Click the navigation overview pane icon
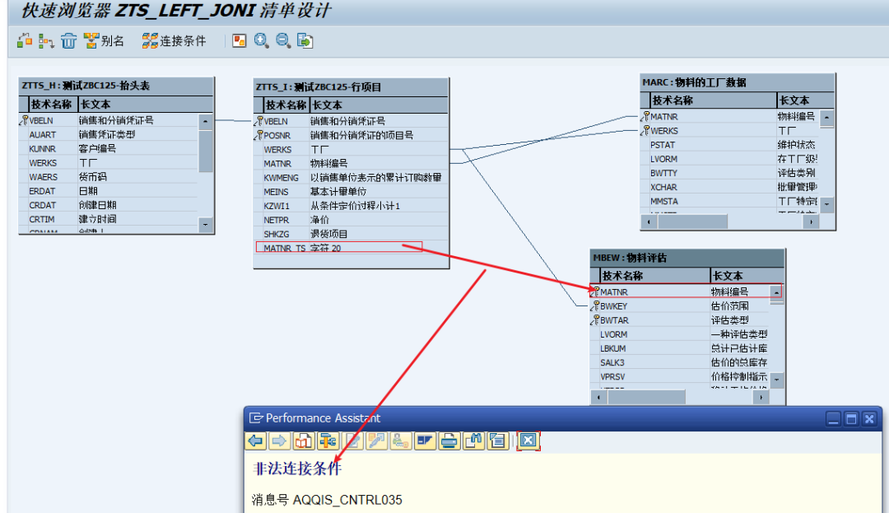Image resolution: width=889 pixels, height=513 pixels. [240, 41]
